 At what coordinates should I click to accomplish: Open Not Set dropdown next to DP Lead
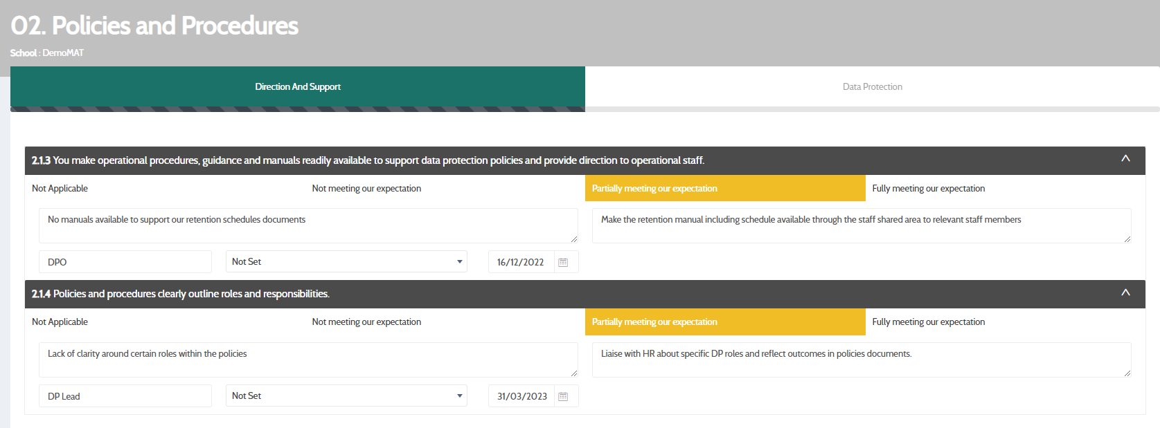(346, 396)
